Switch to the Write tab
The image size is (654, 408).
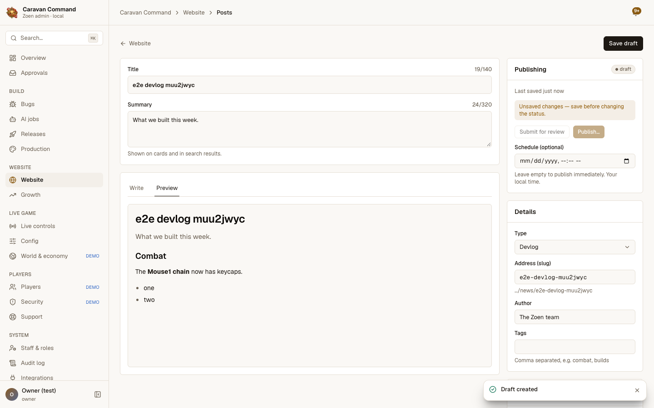click(136, 188)
